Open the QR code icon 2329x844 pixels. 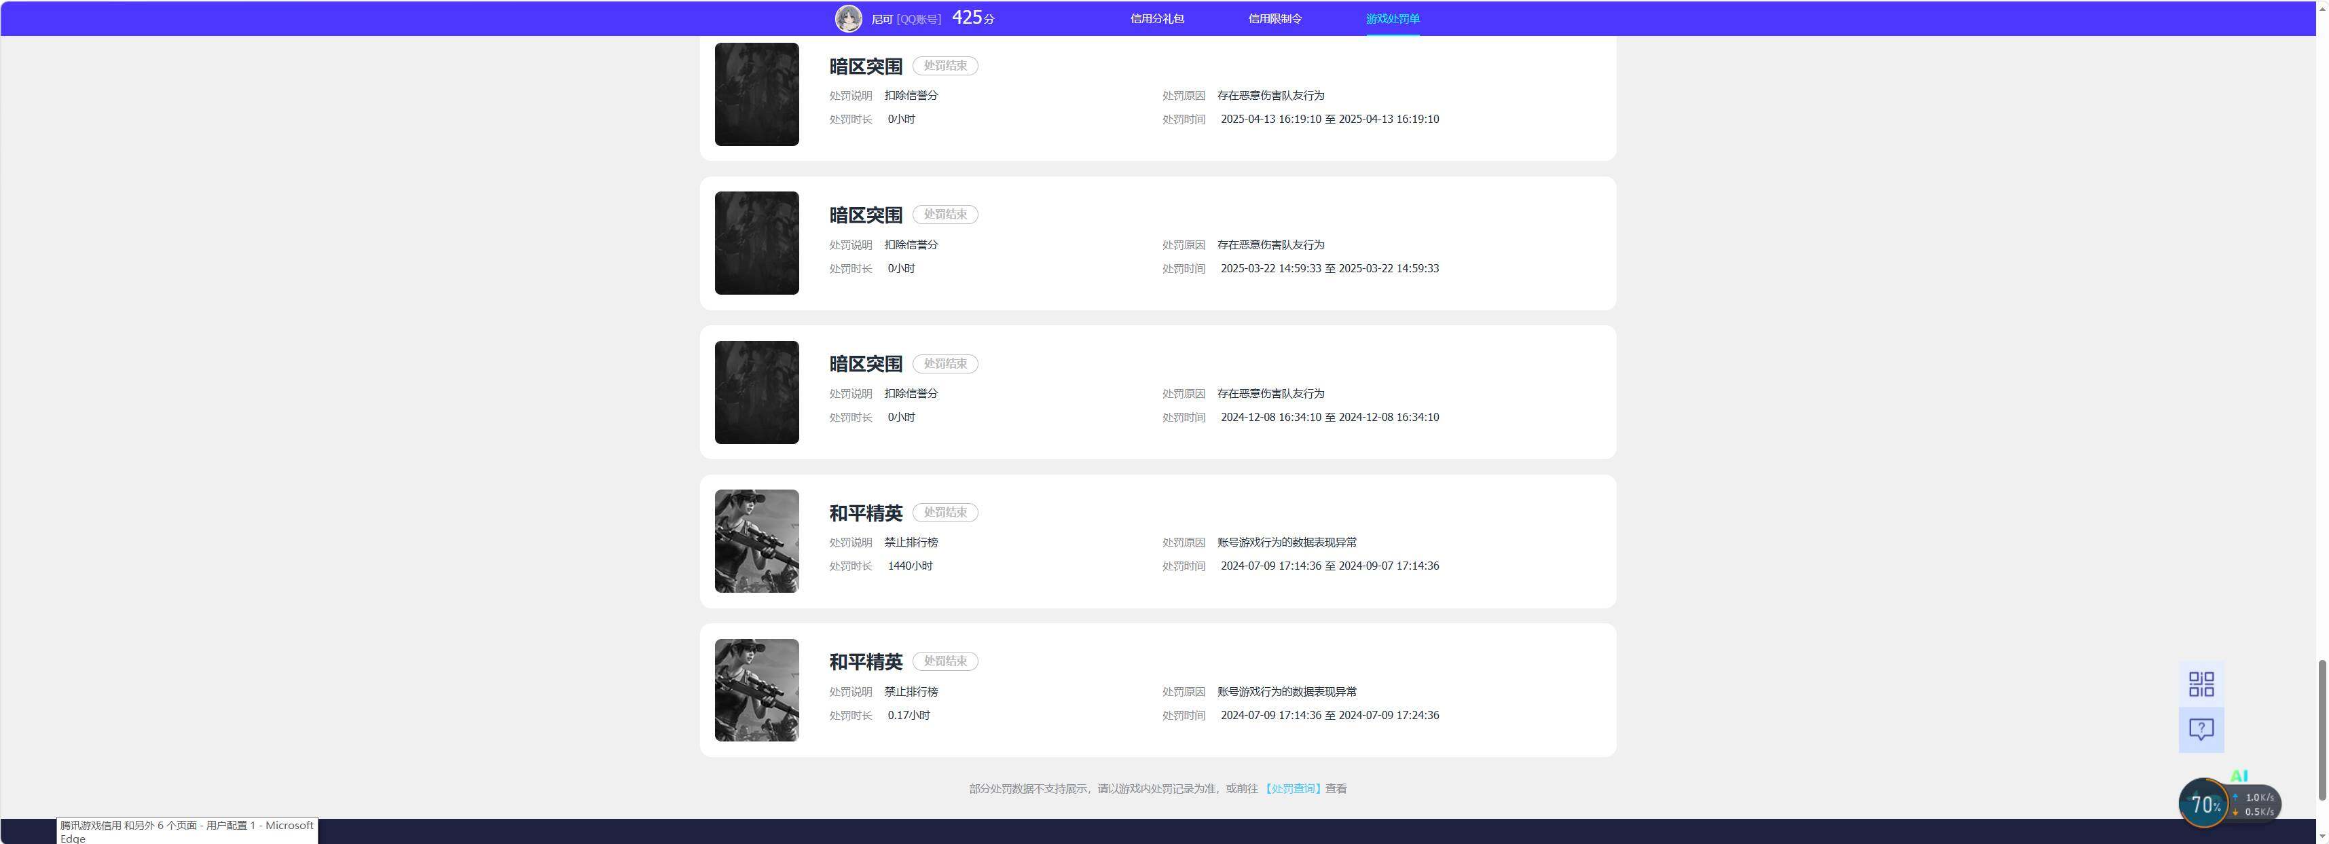[2201, 684]
